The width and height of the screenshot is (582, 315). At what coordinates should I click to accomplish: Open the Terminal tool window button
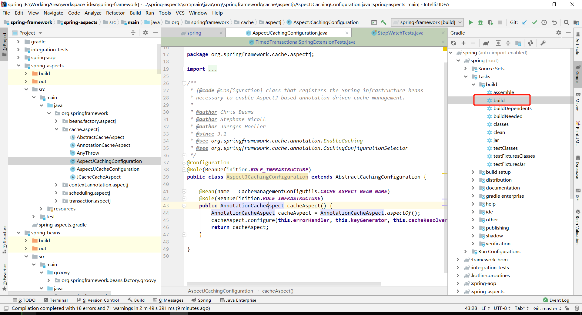click(x=56, y=300)
